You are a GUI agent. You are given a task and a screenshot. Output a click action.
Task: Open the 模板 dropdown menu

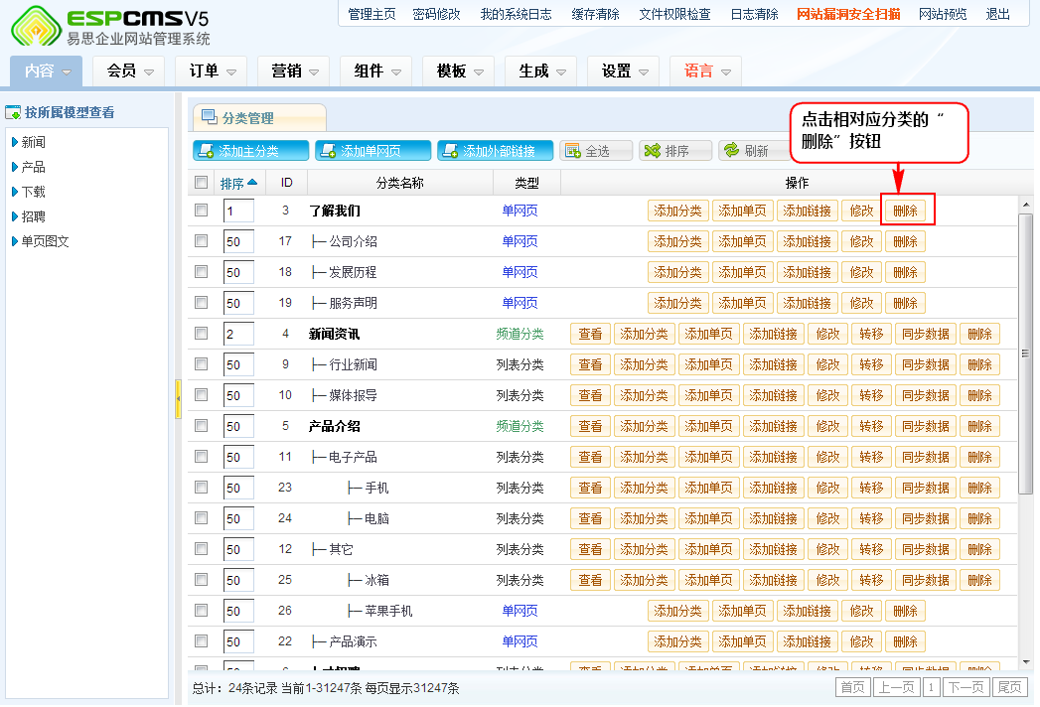[458, 71]
